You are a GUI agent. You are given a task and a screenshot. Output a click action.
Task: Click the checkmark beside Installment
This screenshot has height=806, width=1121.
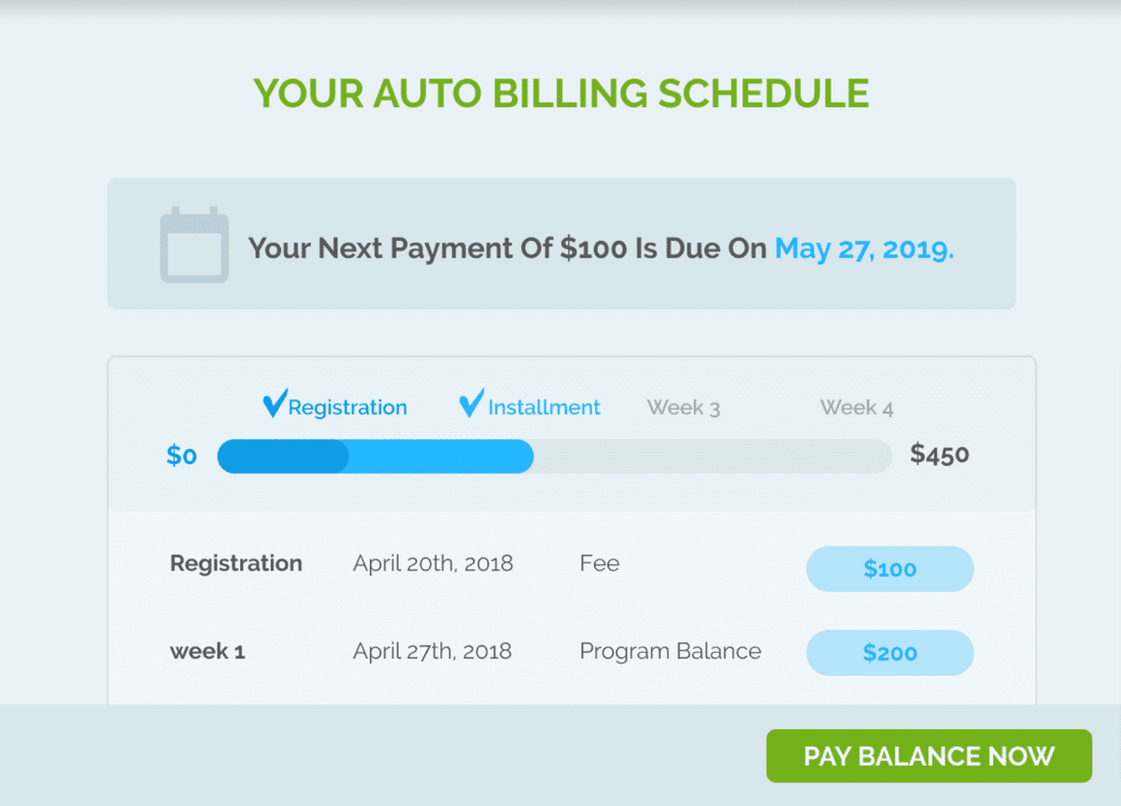[472, 404]
